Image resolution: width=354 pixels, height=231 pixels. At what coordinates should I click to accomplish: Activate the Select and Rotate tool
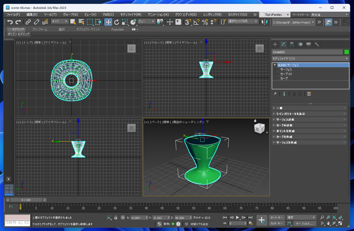coord(116,22)
